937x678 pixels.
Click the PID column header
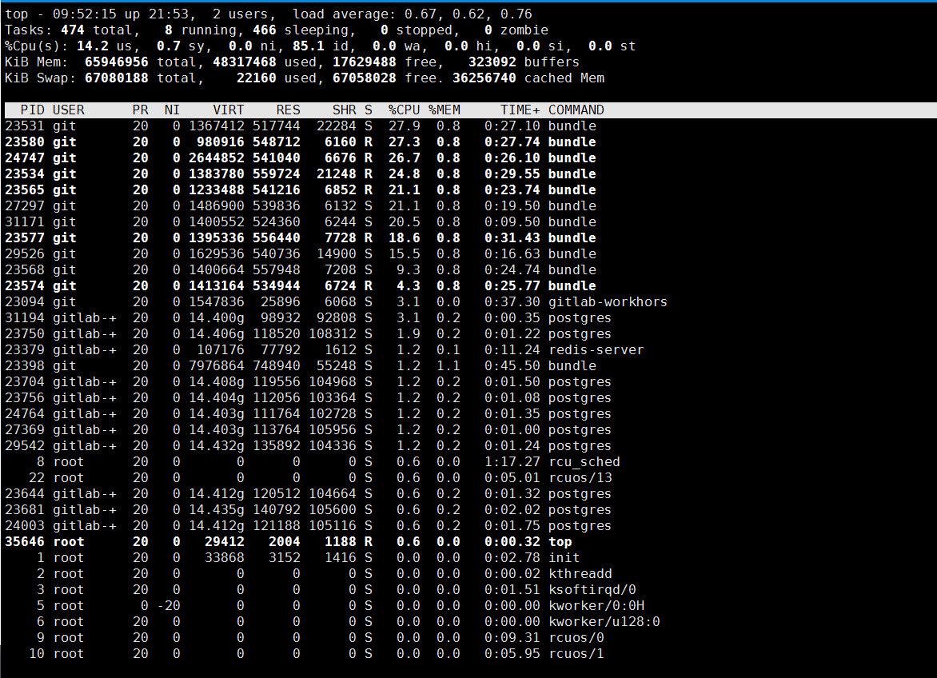32,110
